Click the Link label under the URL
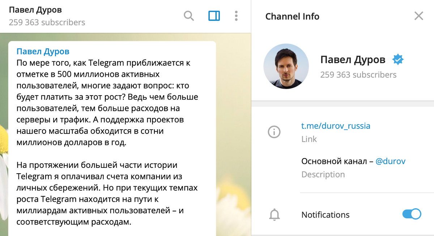 click(309, 139)
